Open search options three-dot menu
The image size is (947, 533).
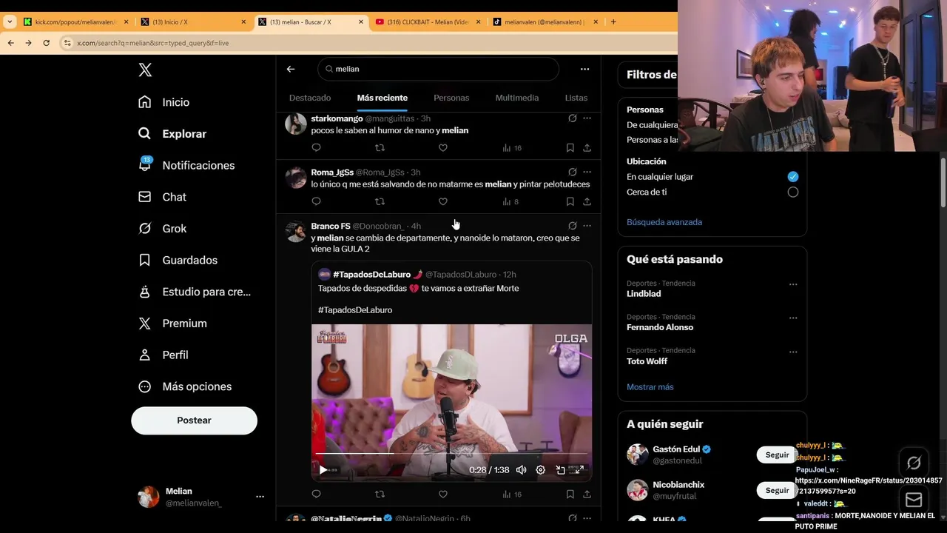click(584, 69)
